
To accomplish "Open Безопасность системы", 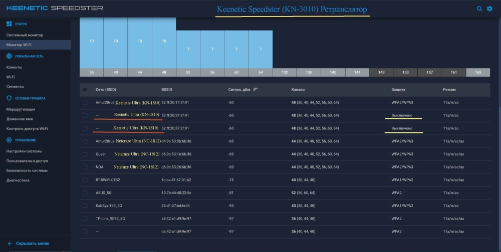I will pos(27,170).
